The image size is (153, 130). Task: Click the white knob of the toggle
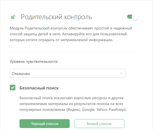coord(135,17)
